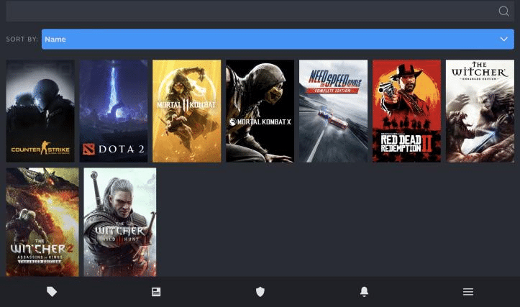The width and height of the screenshot is (520, 307).
Task: Open Dota 2 game cover
Action: click(x=114, y=111)
